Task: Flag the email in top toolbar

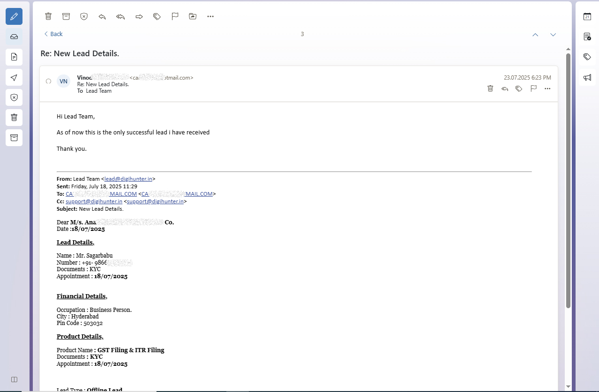Action: pyautogui.click(x=175, y=16)
